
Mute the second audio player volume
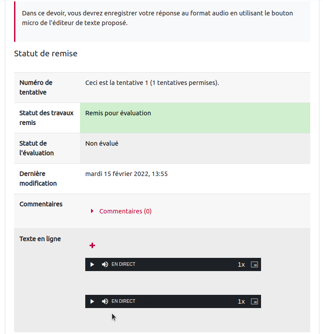105,301
